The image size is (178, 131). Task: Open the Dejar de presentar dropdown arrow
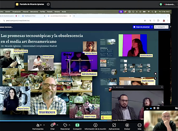[152, 27]
